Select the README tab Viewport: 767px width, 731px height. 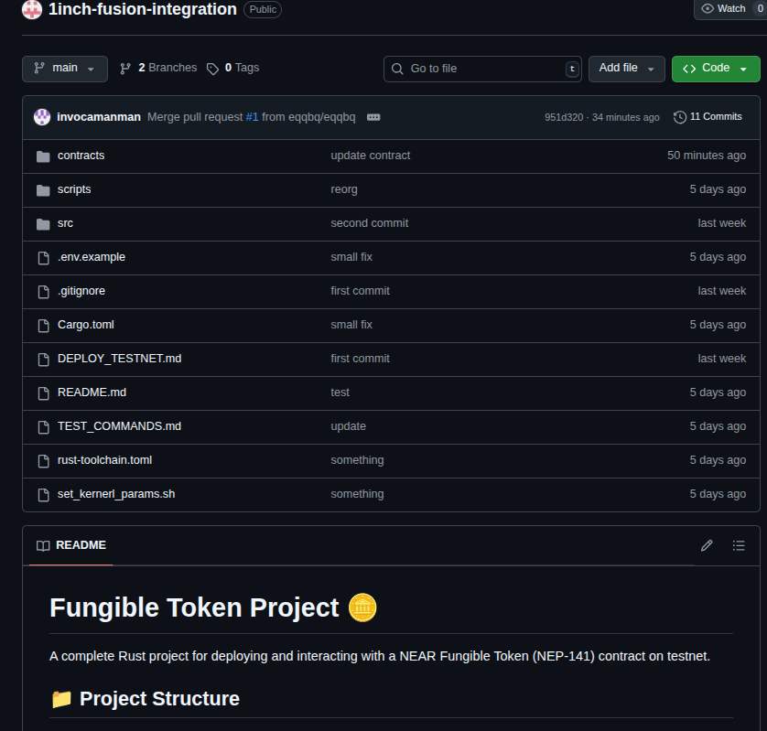(x=71, y=545)
